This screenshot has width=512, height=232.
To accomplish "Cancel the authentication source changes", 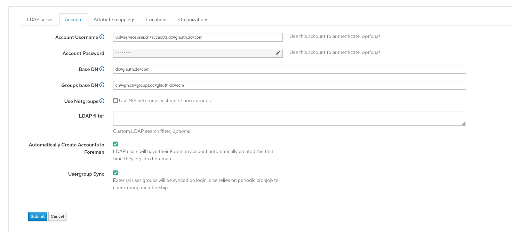I will coord(57,216).
